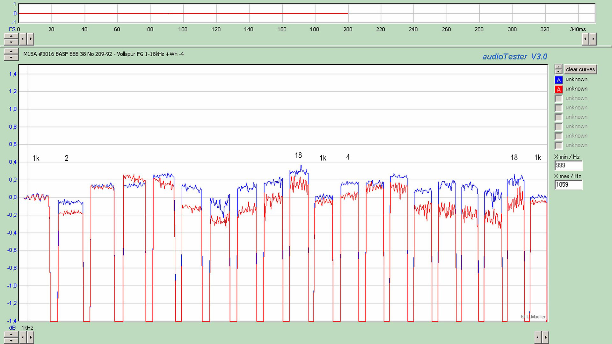The height and width of the screenshot is (344, 612).
Task: Click down arrow beside clear curves
Action: [x=558, y=72]
